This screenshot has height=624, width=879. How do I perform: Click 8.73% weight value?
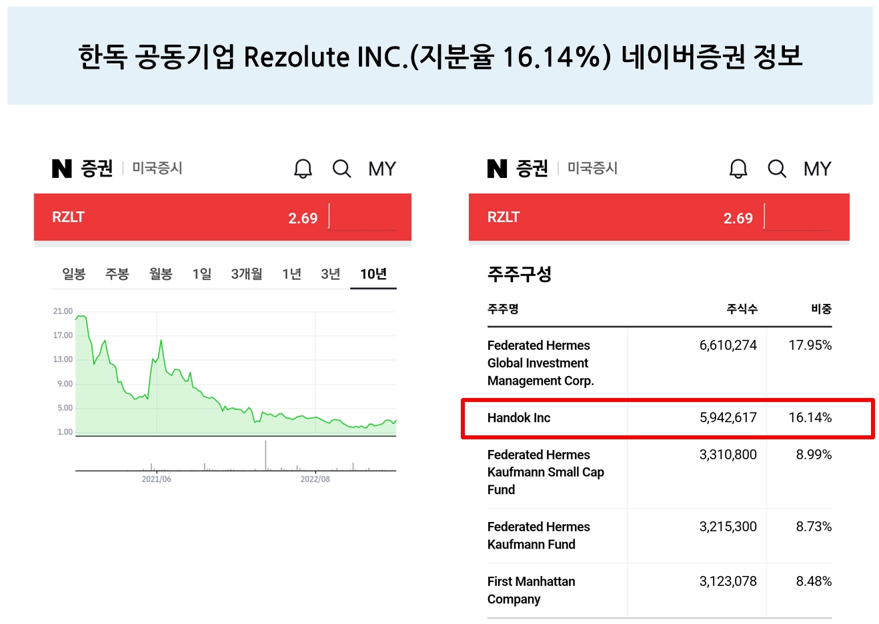pyautogui.click(x=814, y=527)
